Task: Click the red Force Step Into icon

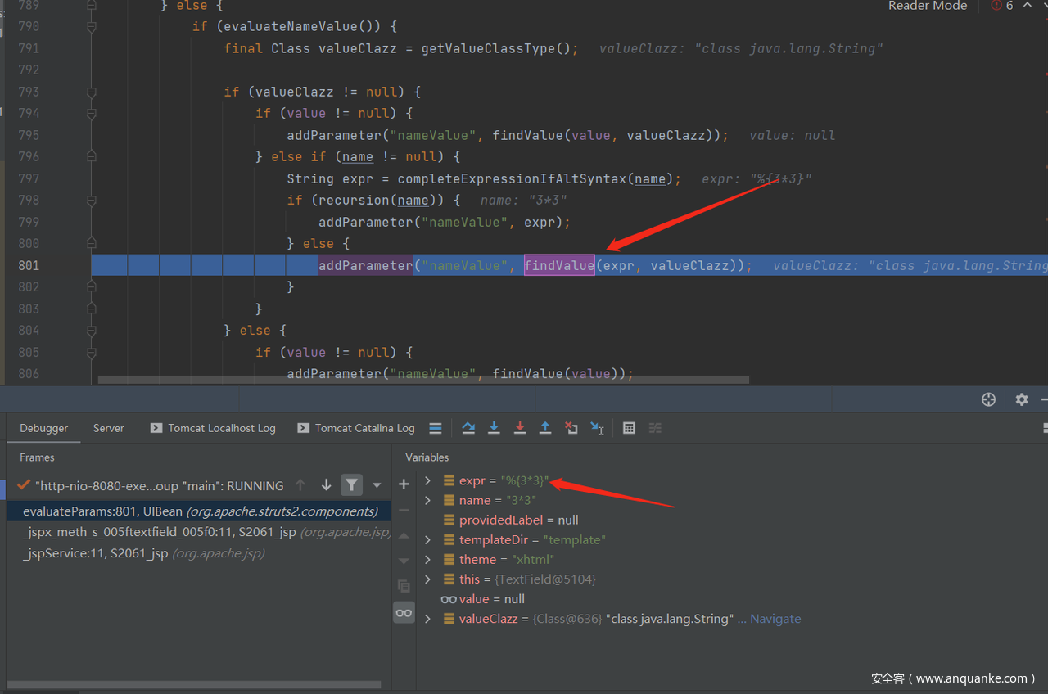Action: pyautogui.click(x=520, y=428)
